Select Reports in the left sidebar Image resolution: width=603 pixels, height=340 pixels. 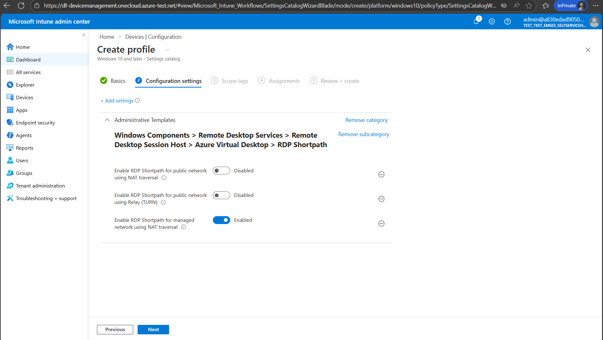(x=25, y=147)
